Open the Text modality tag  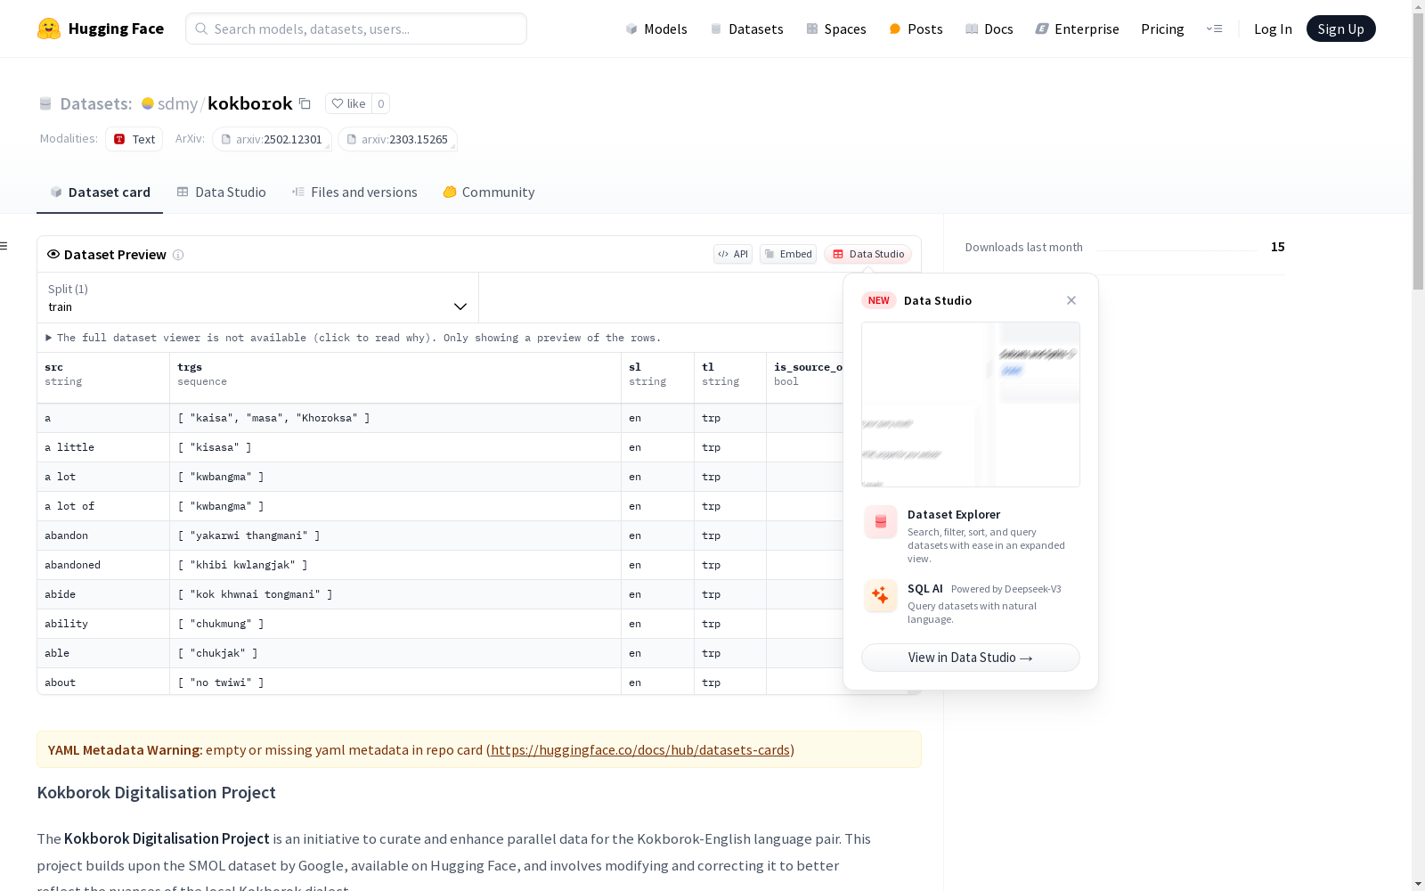(134, 139)
